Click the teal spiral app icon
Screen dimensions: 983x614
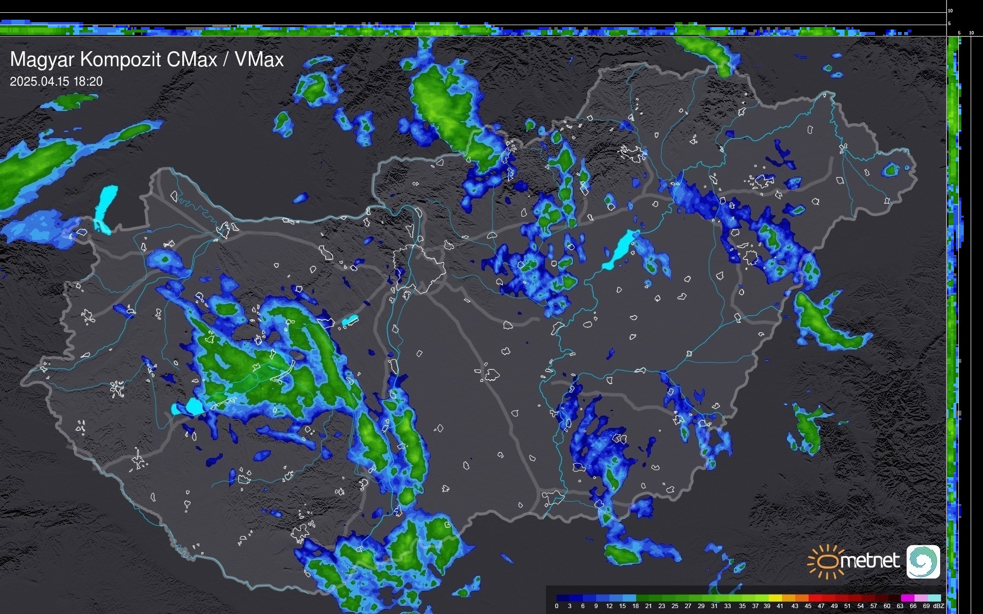point(923,561)
